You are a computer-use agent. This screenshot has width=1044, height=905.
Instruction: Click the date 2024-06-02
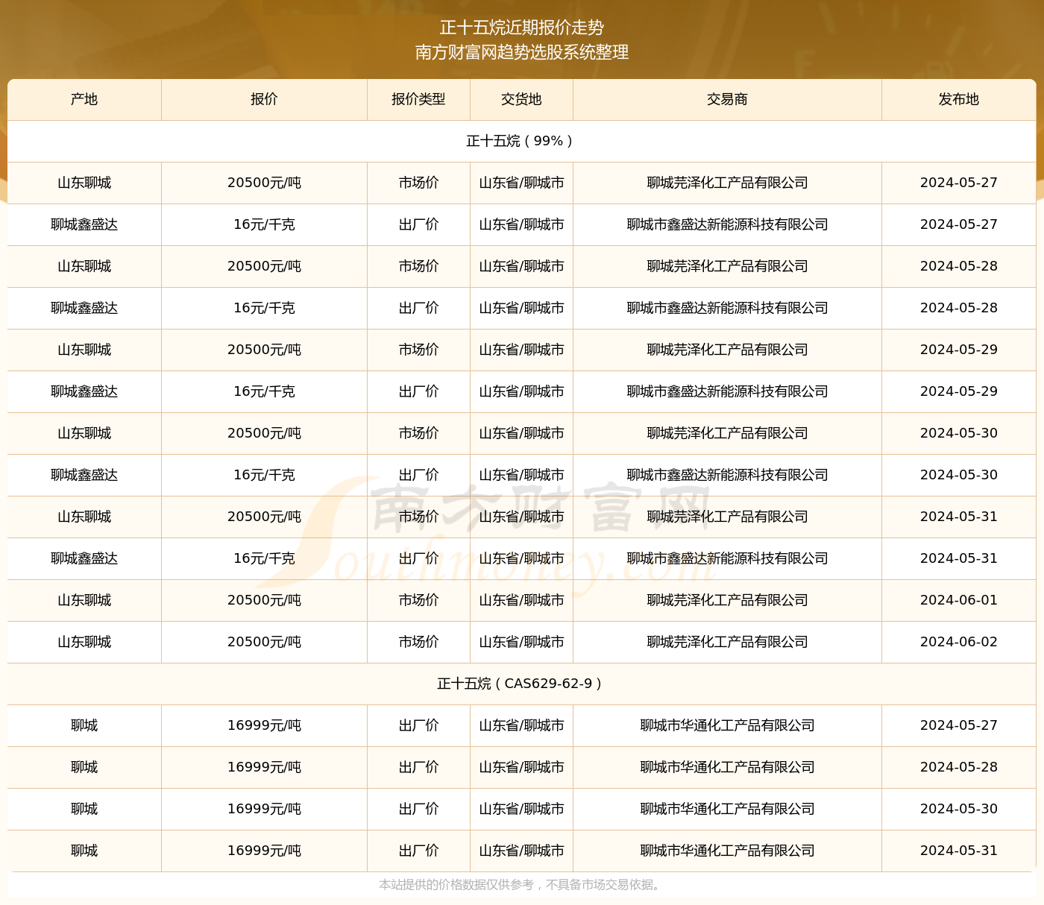click(959, 642)
